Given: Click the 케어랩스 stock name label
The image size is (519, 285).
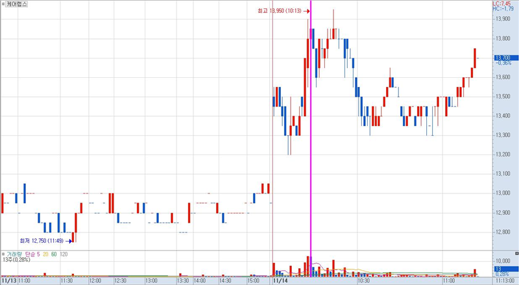Looking at the screenshot, I should pos(18,4).
